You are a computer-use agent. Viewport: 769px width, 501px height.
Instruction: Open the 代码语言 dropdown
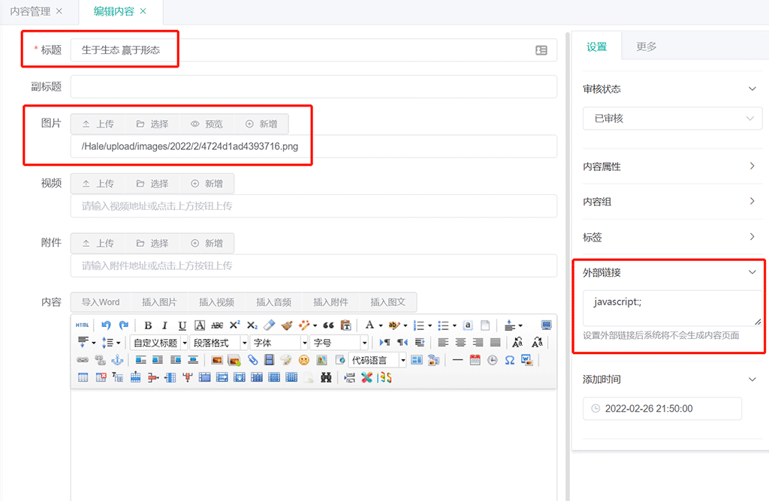coord(378,361)
